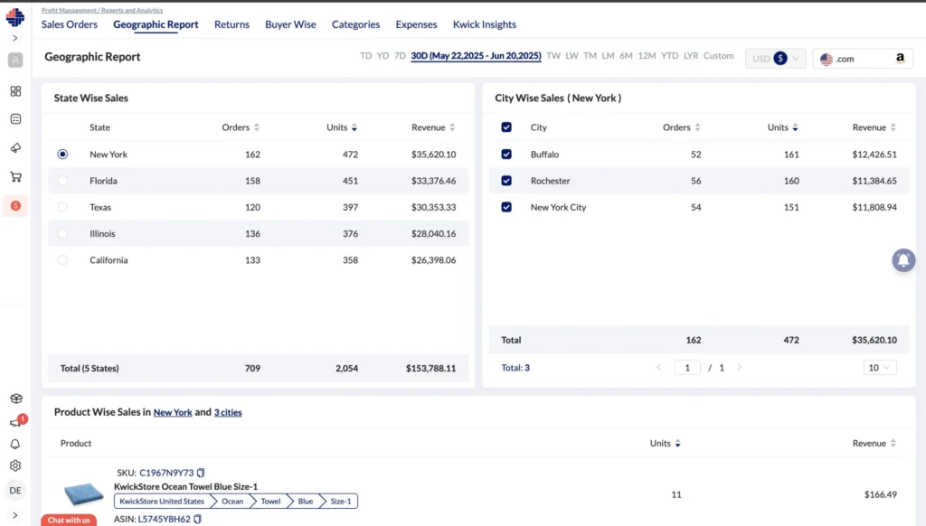
Task: Open the smiley face sidebar icon
Action: pyautogui.click(x=16, y=119)
